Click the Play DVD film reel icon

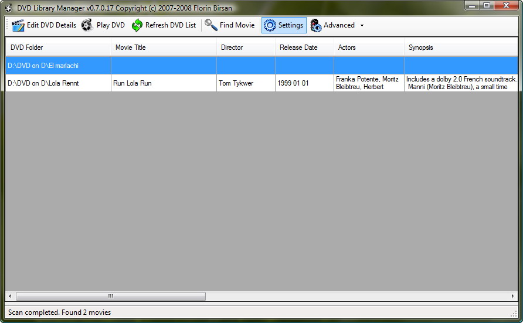pyautogui.click(x=87, y=25)
